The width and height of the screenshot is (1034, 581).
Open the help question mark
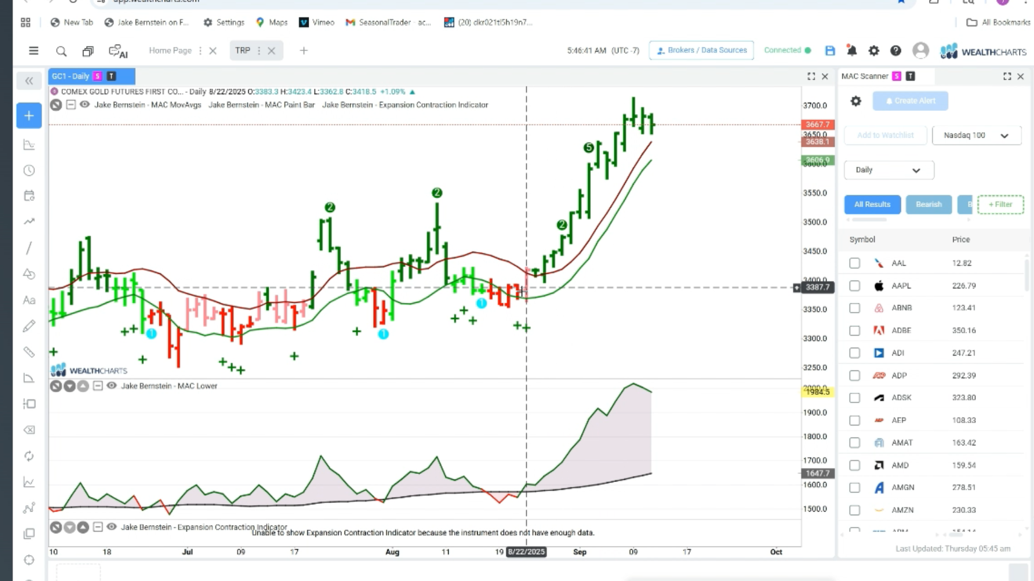point(896,51)
